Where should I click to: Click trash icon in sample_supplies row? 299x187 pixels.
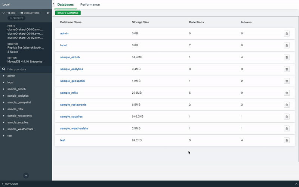point(287,116)
